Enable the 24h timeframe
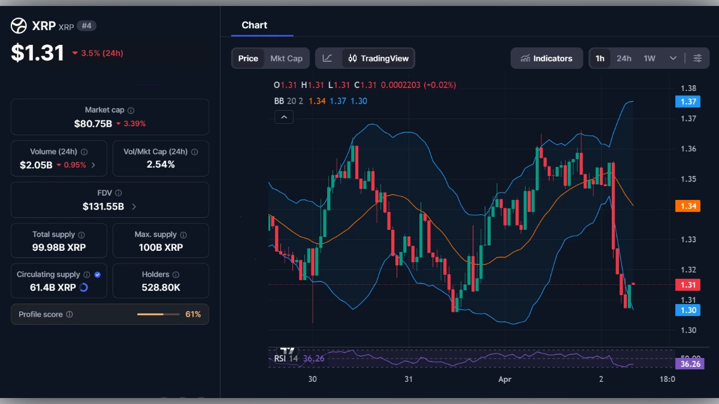This screenshot has width=719, height=404. 624,58
